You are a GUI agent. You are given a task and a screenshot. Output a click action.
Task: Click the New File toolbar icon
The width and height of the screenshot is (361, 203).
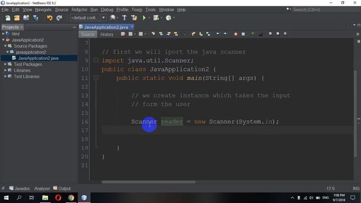coord(7,17)
